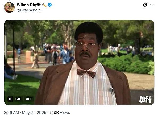The width and height of the screenshot is (158, 118).
Task: Click the GIF label badge
Action: 18,99
